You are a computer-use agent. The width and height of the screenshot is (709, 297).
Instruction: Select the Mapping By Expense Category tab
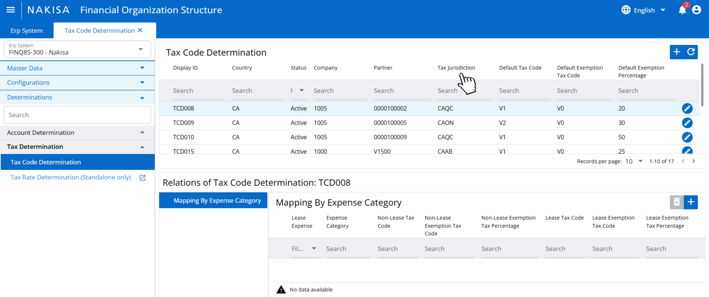point(213,201)
